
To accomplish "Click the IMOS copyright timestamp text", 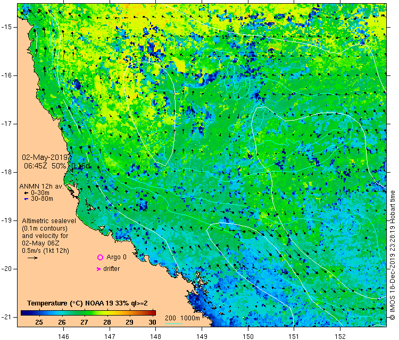I will [x=393, y=255].
